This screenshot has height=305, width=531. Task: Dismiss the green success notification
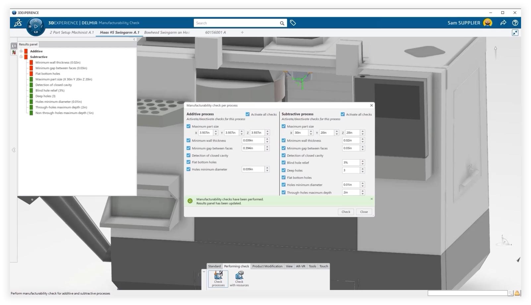click(372, 199)
